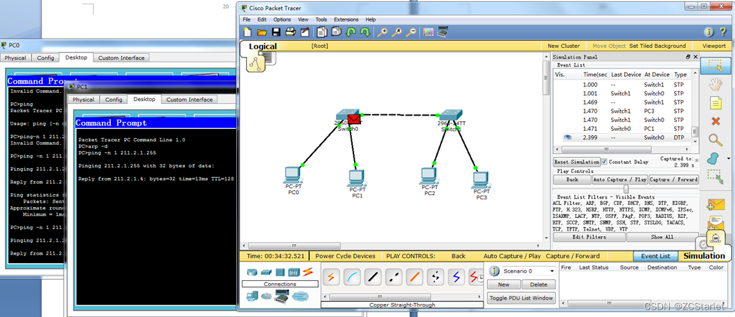Toggle the Constant Delay checkbox

(604, 162)
